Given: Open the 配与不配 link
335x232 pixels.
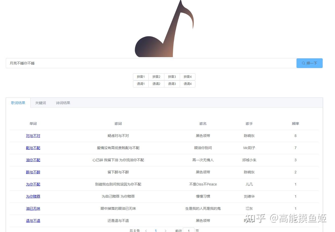Looking at the screenshot, I should (33, 148).
